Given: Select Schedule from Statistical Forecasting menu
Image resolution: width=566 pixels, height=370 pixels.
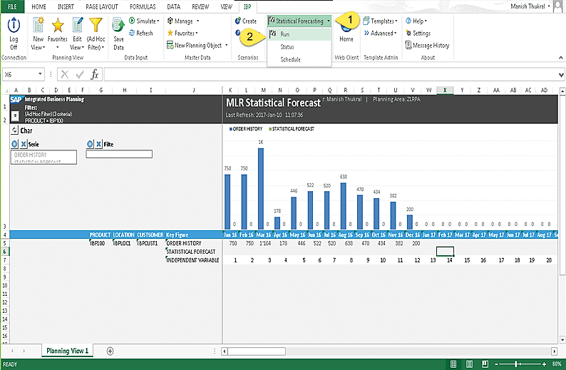Looking at the screenshot, I should [x=299, y=59].
